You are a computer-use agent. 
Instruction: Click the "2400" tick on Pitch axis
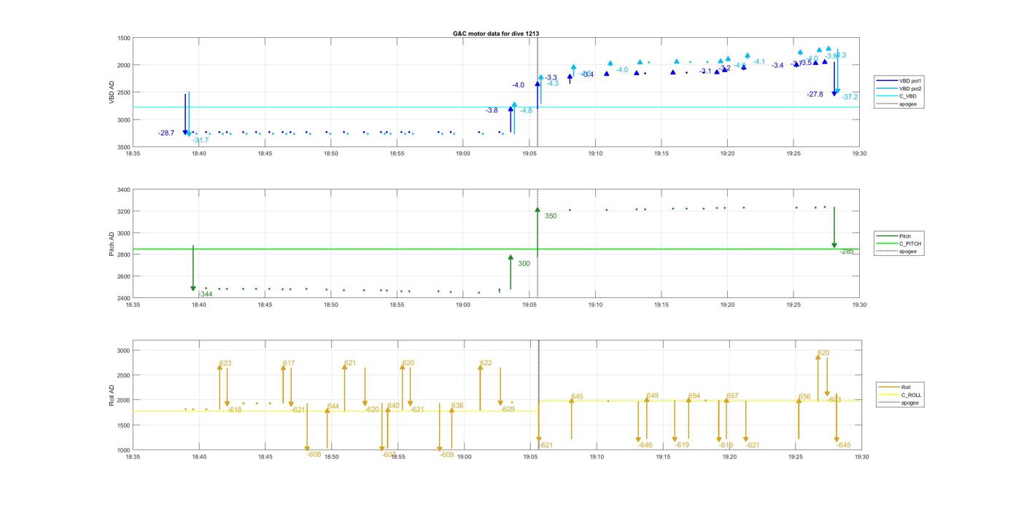[124, 298]
